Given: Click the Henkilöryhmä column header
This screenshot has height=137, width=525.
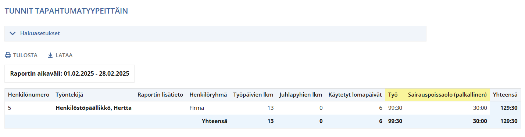Looking at the screenshot, I should click(x=208, y=95).
